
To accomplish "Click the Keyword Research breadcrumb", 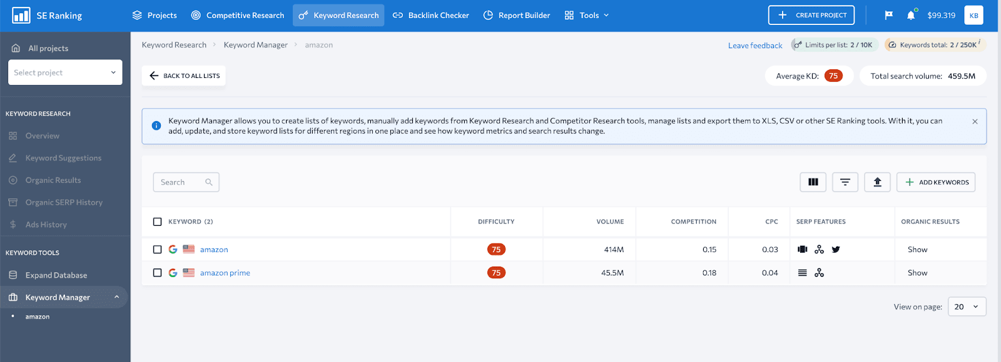I will click(174, 45).
